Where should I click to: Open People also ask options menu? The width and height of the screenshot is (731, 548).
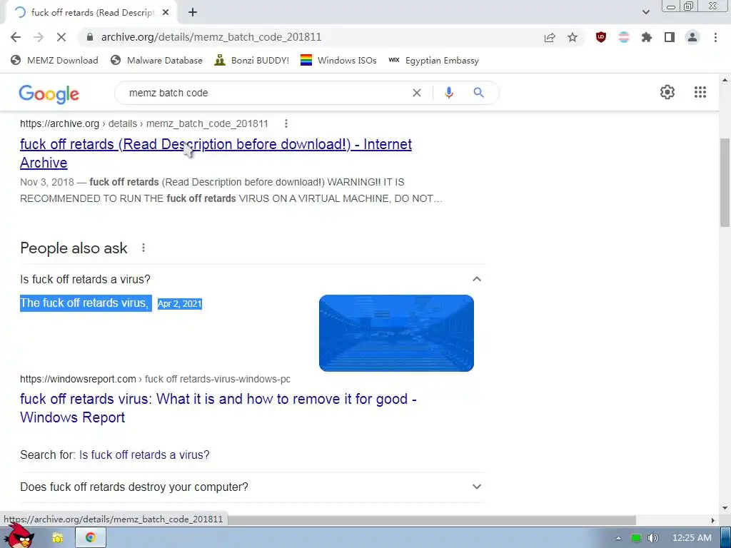click(x=143, y=248)
